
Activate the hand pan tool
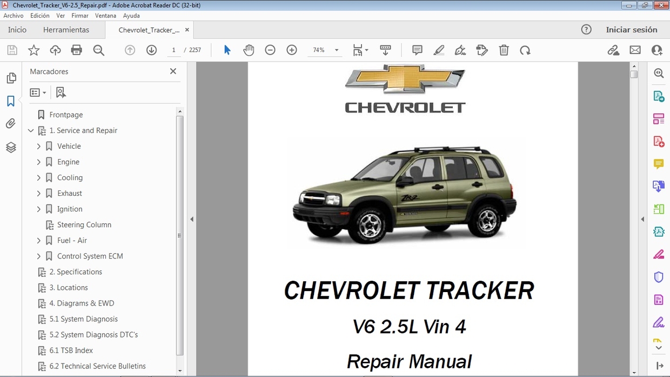click(x=249, y=50)
